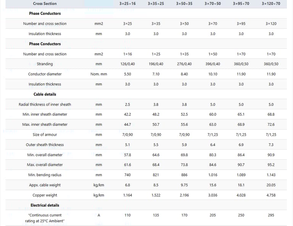Click the "Outer sheath thickness" row label
The image size is (293, 226).
45,145
